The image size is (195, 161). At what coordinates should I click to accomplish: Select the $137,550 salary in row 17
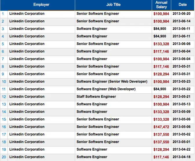161,135
